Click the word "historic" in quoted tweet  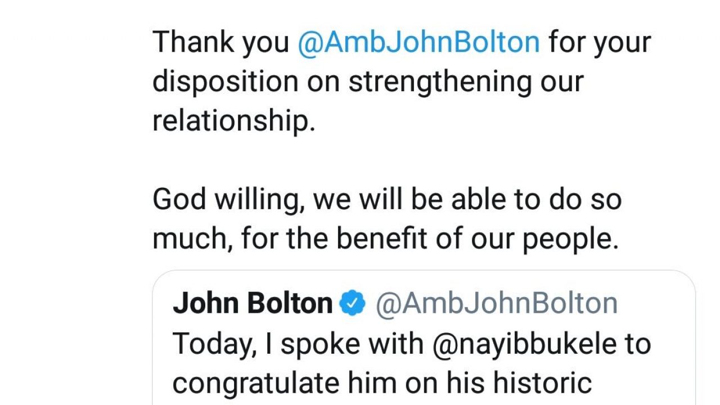[x=542, y=383]
